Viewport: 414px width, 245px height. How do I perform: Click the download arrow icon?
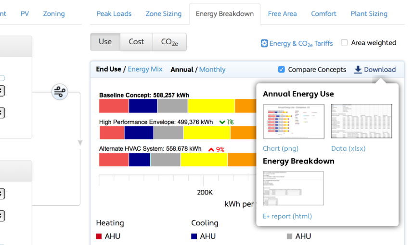pyautogui.click(x=358, y=70)
